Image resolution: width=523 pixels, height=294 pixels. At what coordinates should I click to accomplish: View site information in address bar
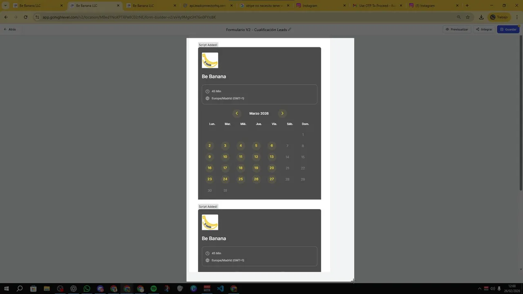coord(37,17)
